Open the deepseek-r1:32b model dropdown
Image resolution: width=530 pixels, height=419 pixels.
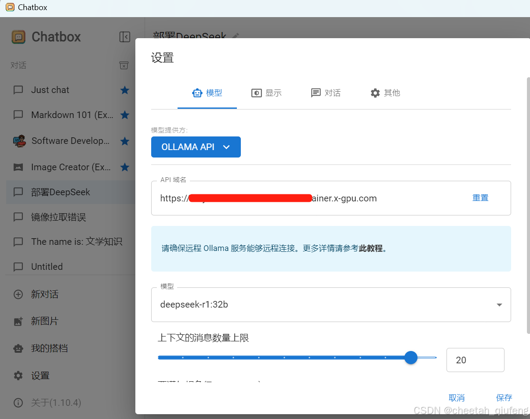[x=331, y=304]
